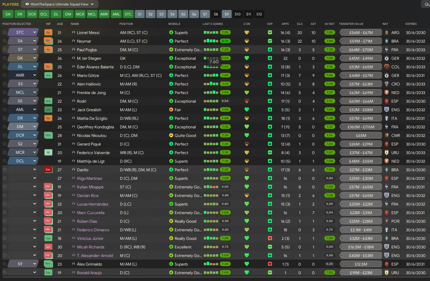This screenshot has height=281, width=430.
Task: Click the Sus suspension icon for Danilo
Action: (x=48, y=170)
